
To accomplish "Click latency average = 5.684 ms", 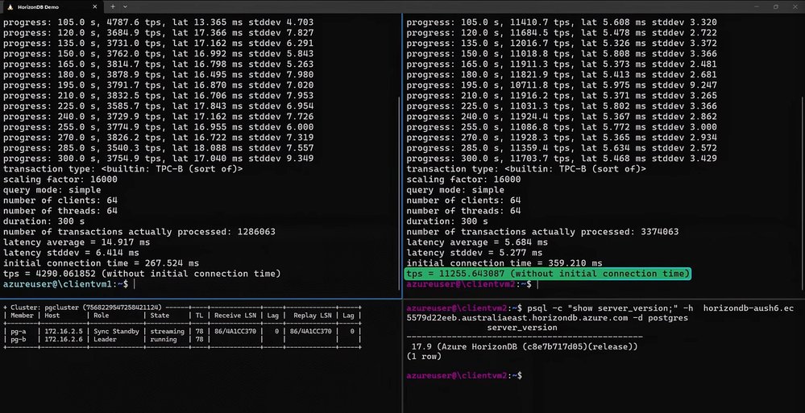I will pyautogui.click(x=477, y=242).
